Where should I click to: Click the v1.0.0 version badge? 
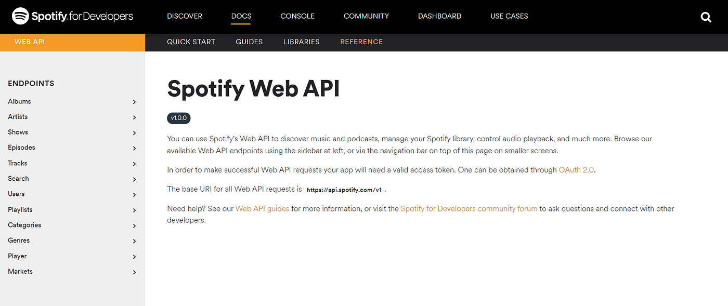coord(178,118)
